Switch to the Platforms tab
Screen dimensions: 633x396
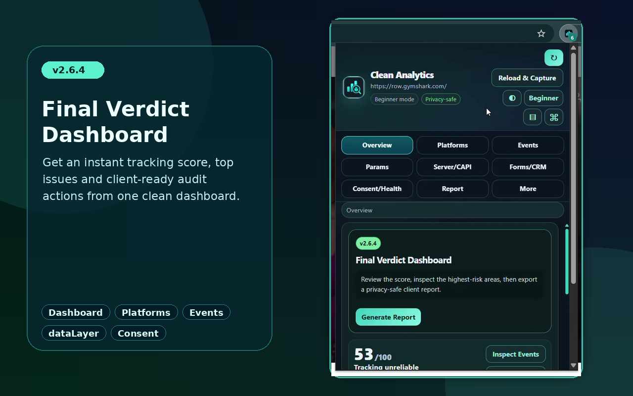(x=452, y=145)
